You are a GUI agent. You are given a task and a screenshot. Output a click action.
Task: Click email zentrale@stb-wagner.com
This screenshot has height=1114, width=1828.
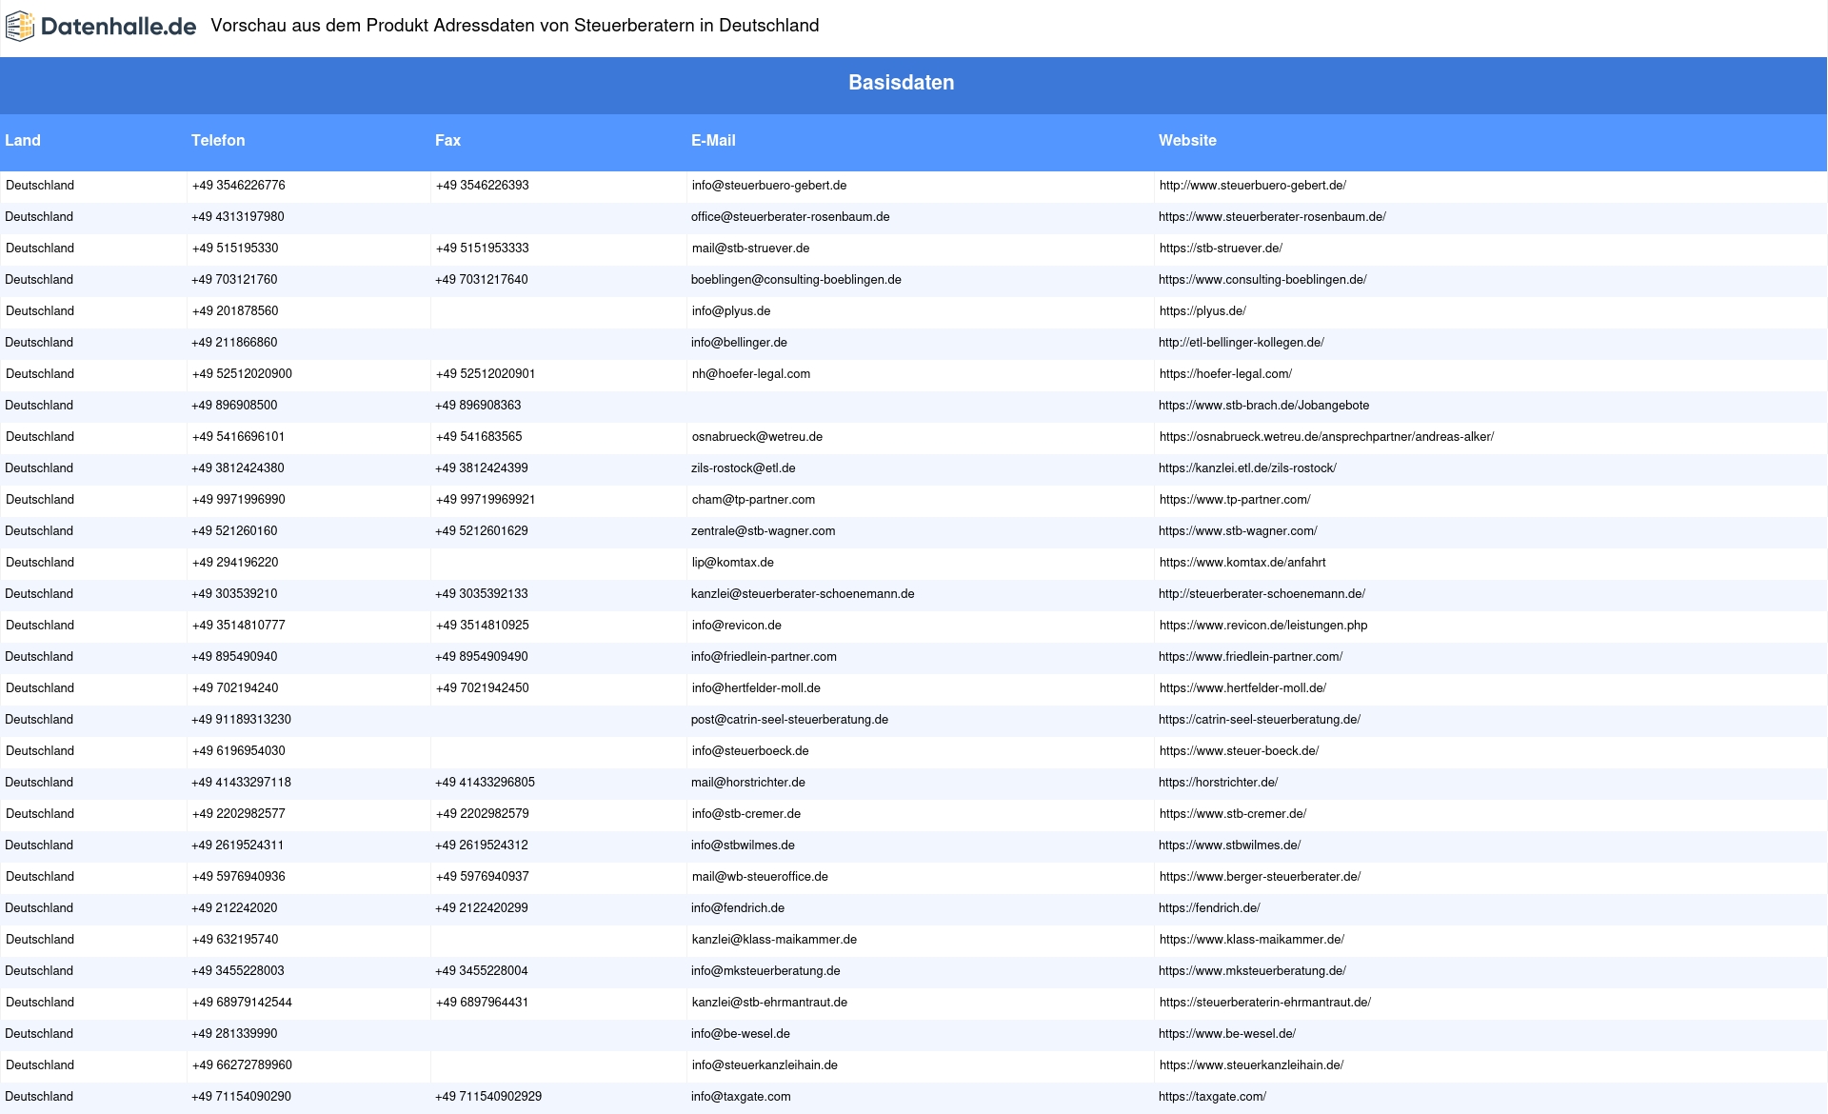(x=764, y=531)
